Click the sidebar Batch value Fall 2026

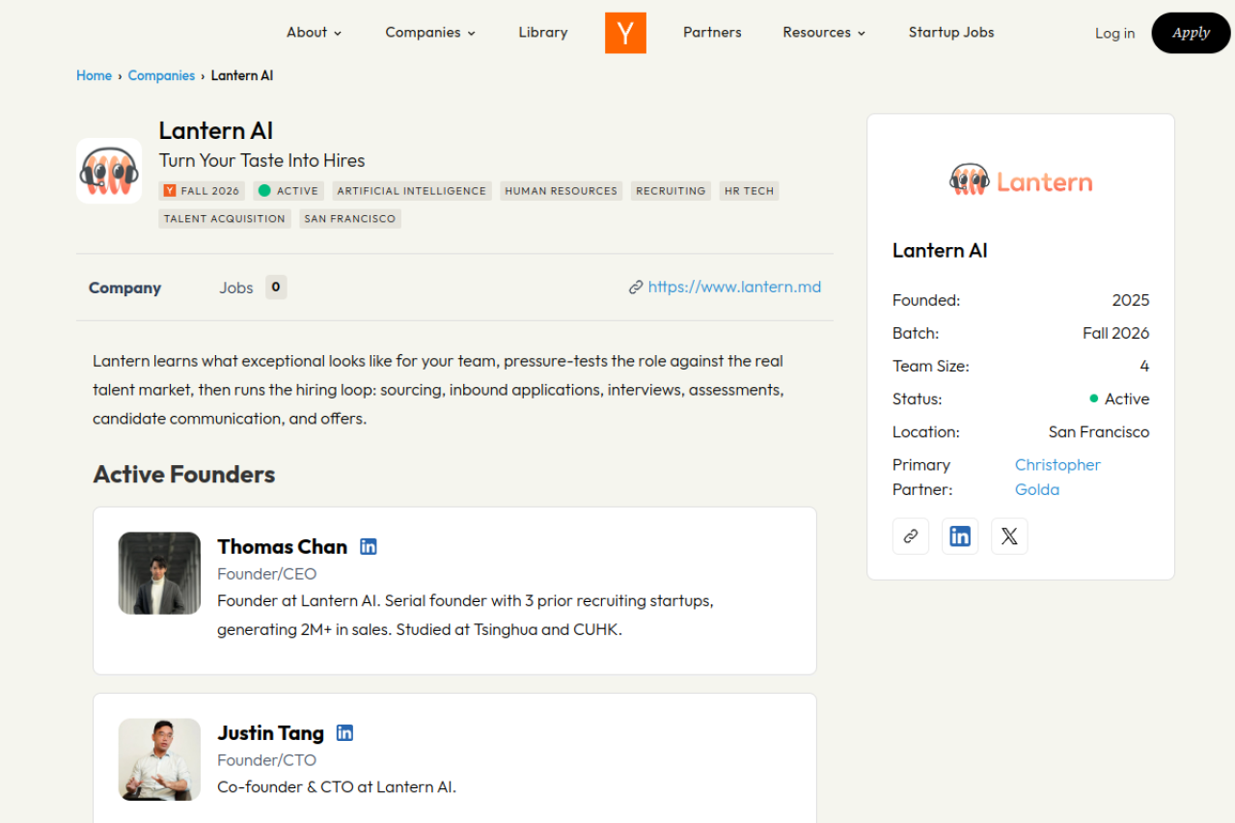(x=1115, y=333)
